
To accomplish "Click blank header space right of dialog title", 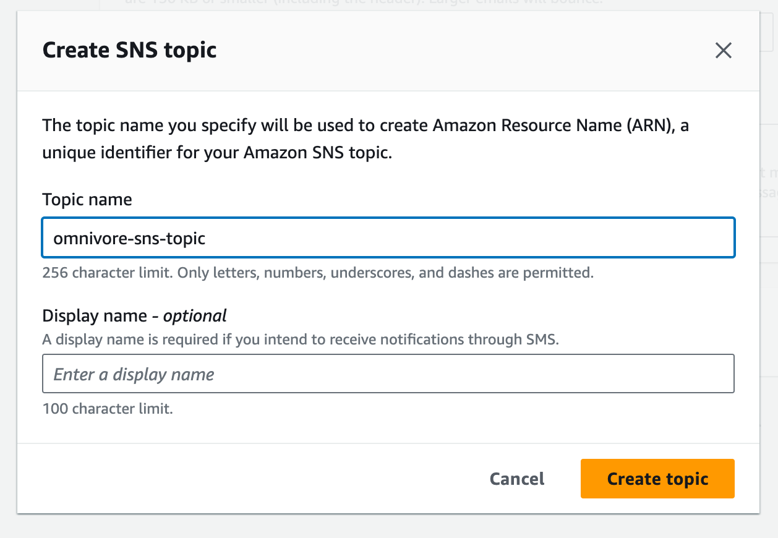I will click(464, 50).
